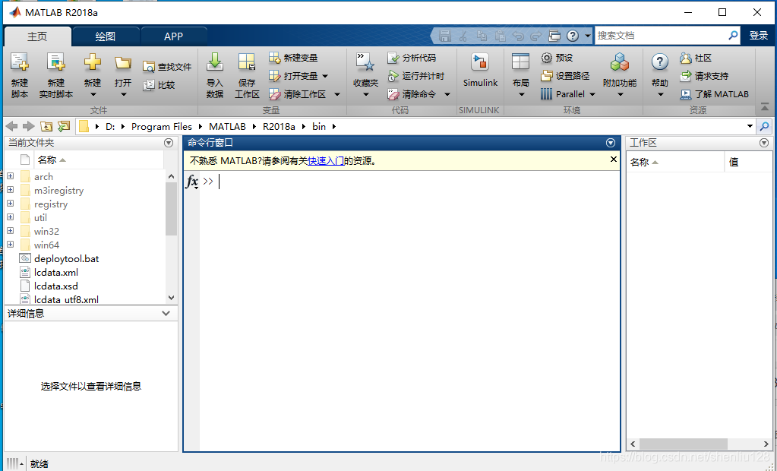Switch to the 绘图 (Plots) tab

(x=105, y=36)
